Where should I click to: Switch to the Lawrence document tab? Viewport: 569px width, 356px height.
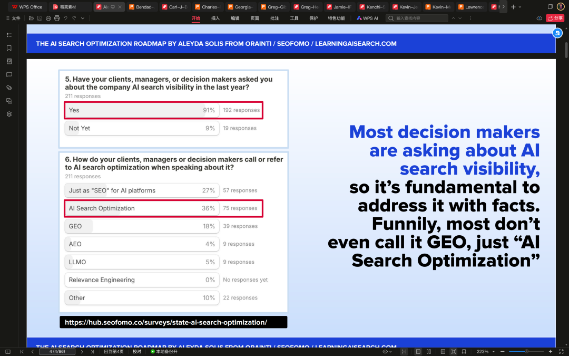tap(472, 7)
